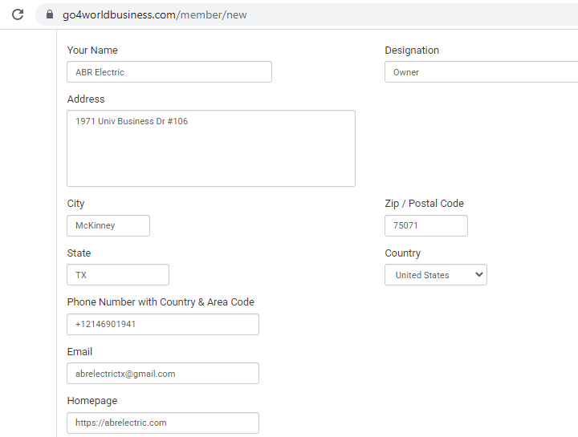Click the "Designation" label text
578x437 pixels.
click(412, 51)
